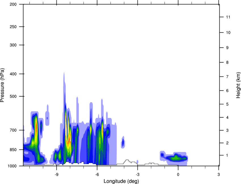Pick the 11 km height label
241x184 pixels.
228,17
